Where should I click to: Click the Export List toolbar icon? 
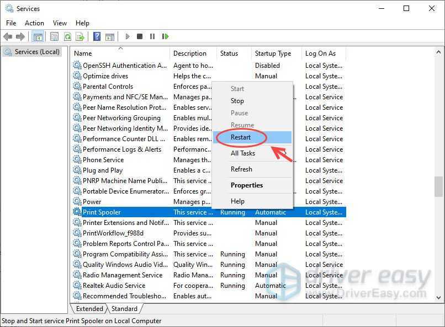pos(80,36)
